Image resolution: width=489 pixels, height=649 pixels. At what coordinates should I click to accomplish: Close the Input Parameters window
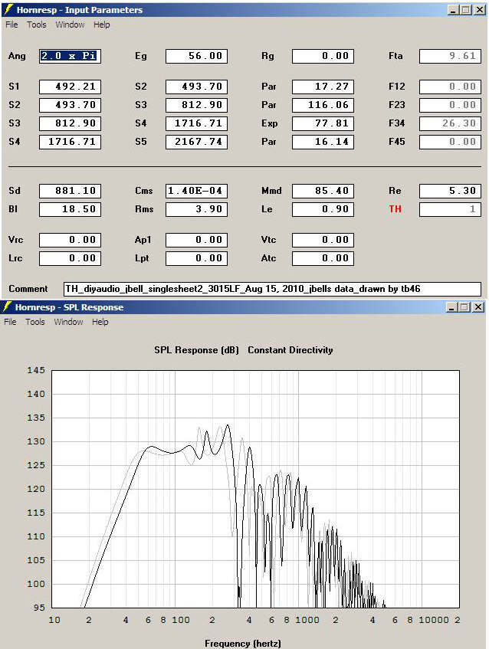click(480, 9)
